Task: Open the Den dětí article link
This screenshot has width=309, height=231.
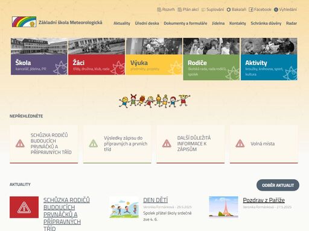Action: [156, 200]
